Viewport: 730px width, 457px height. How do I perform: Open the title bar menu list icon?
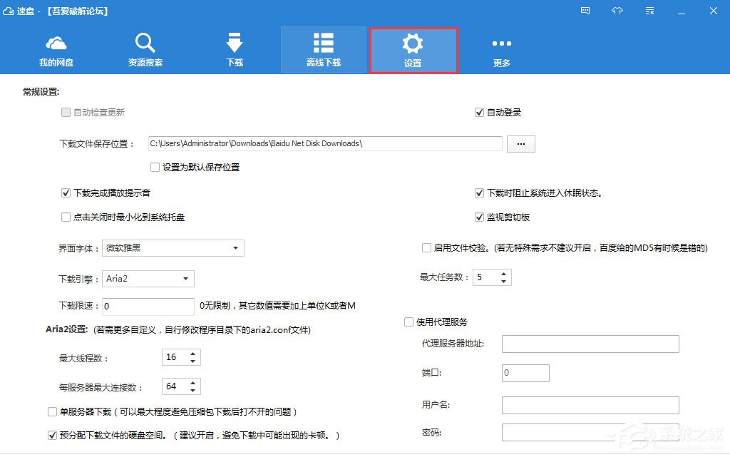tap(649, 11)
